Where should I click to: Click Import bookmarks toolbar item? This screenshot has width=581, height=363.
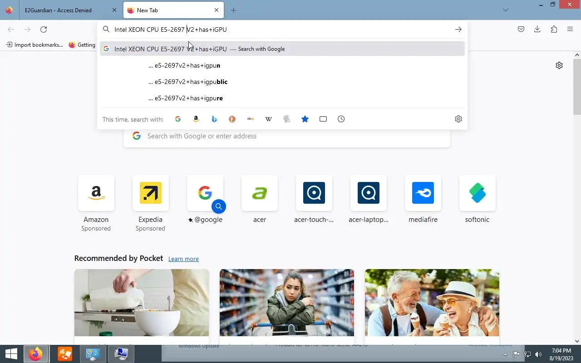pos(34,45)
